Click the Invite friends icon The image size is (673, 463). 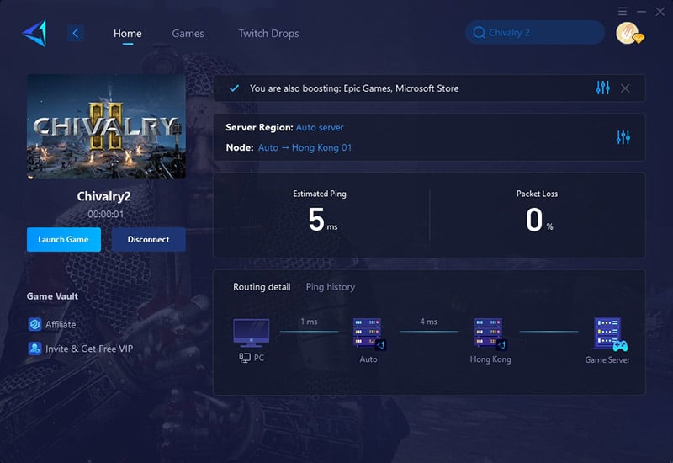tap(34, 349)
